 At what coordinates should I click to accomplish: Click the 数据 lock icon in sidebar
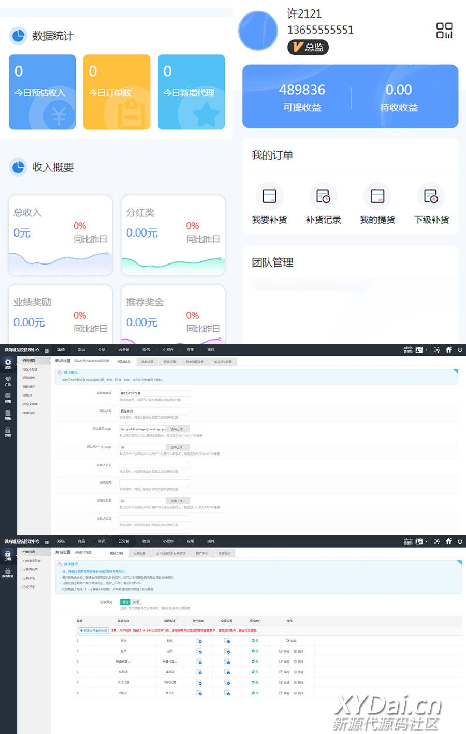pos(8,432)
